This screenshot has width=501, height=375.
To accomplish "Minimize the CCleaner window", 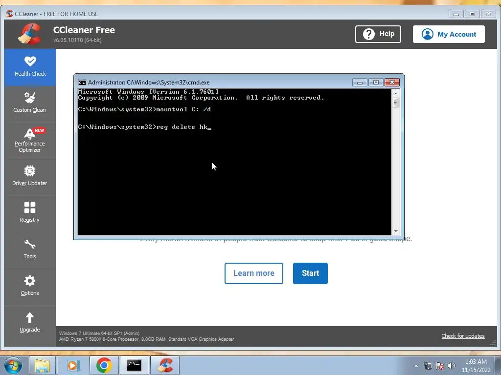I will point(456,14).
